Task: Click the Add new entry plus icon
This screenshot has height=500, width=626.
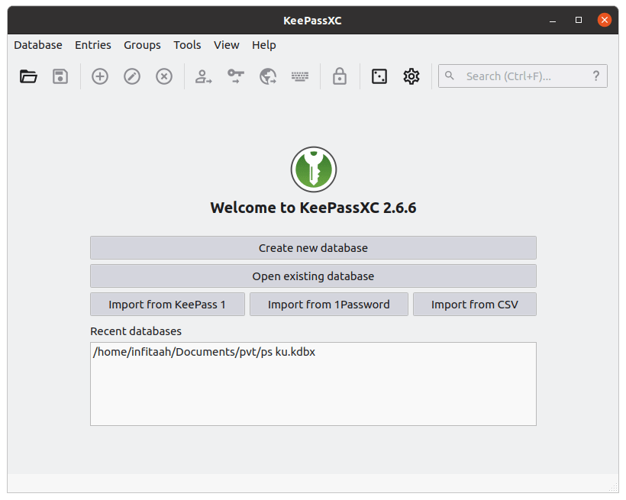Action: click(100, 76)
